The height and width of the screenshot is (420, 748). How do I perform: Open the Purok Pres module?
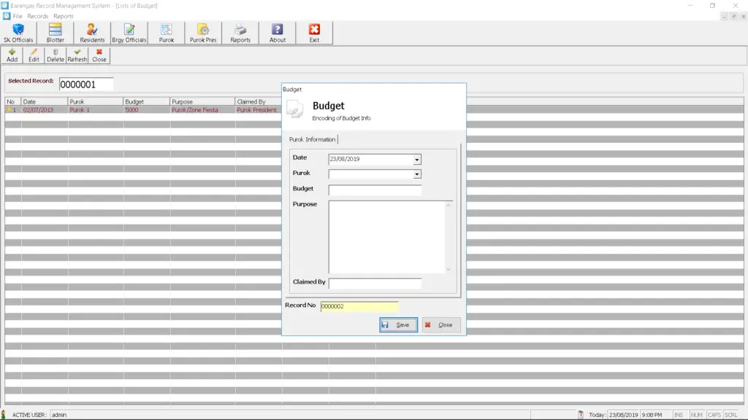[x=202, y=32]
